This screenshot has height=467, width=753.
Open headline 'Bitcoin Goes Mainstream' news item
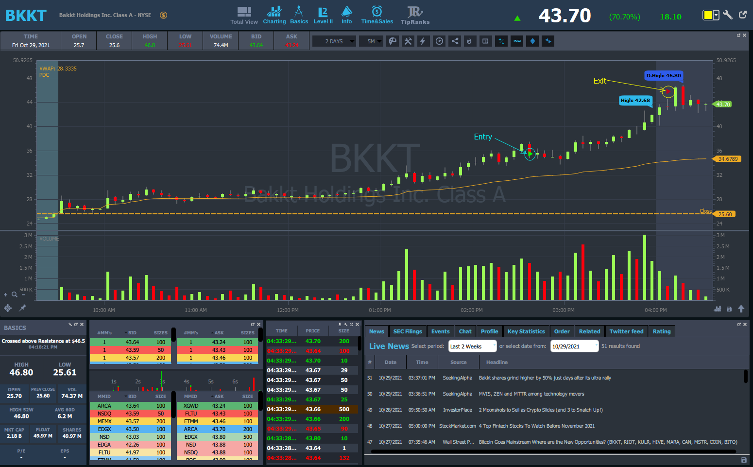(x=608, y=442)
